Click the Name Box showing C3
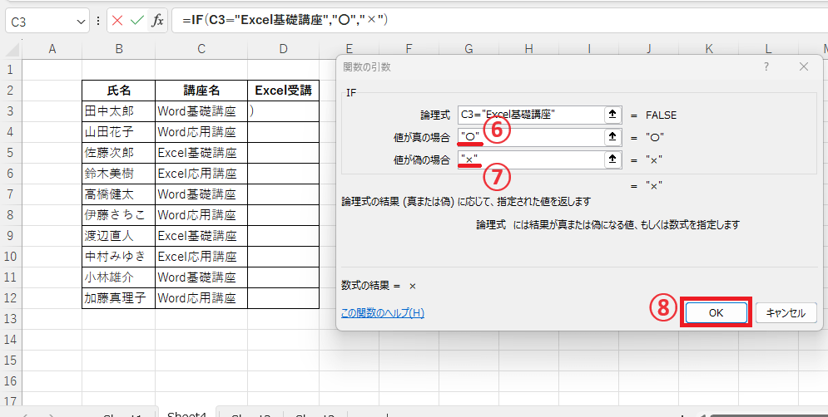The width and height of the screenshot is (828, 417). (x=41, y=22)
